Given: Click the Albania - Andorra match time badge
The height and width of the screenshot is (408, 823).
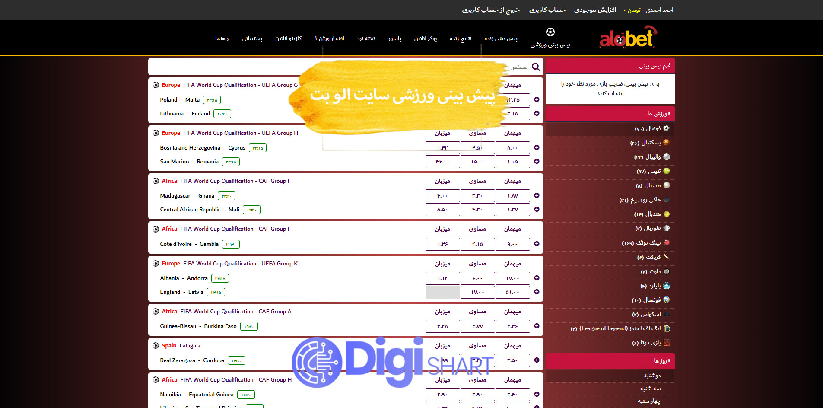Looking at the screenshot, I should (220, 279).
